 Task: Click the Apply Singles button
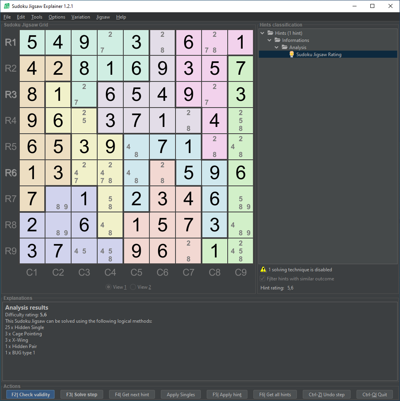[181, 394]
